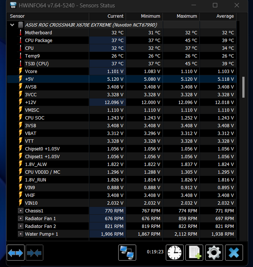Close sensors with the blue X icon
This screenshot has height=267, width=253.
pos(234,253)
